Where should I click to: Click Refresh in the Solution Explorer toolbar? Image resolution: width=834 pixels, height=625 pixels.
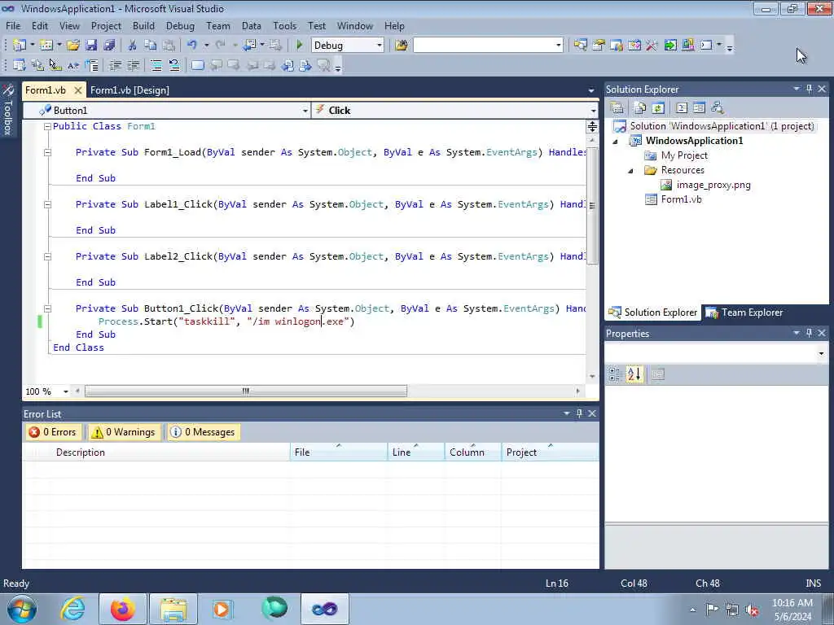(658, 108)
